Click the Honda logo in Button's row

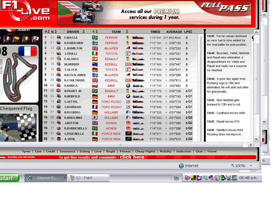point(128,123)
